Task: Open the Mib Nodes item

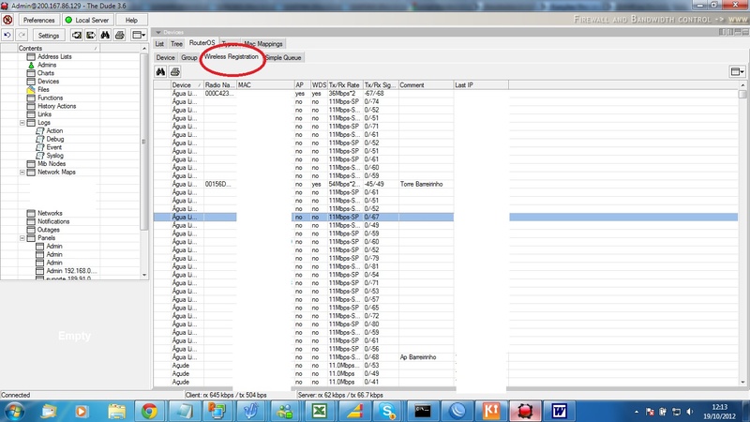Action: pyautogui.click(x=52, y=163)
